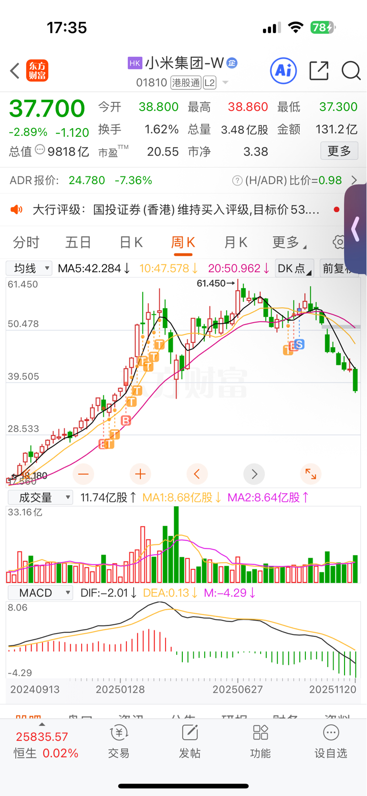
Task: Tap the 更多 button in quote details
Action: 339,152
